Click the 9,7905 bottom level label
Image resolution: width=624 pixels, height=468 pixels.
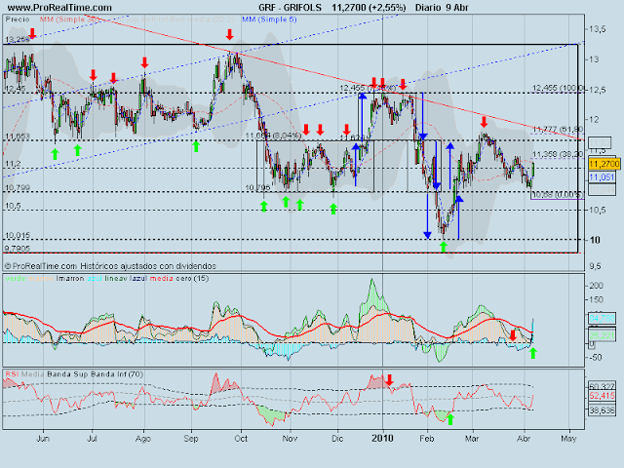pyautogui.click(x=18, y=249)
